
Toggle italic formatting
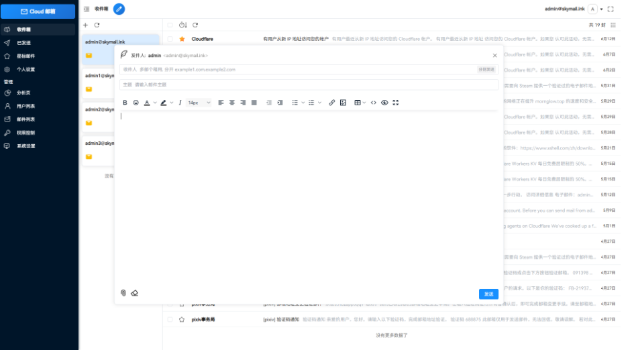182,104
